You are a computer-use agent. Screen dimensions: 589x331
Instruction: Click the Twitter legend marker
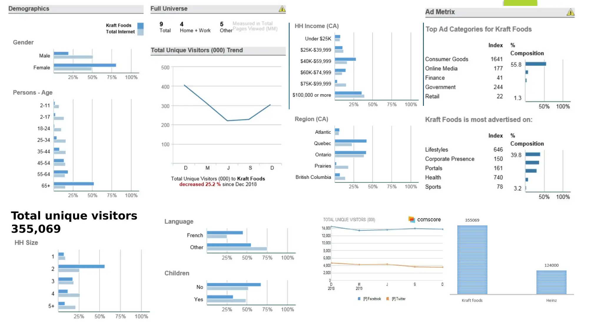coord(388,299)
